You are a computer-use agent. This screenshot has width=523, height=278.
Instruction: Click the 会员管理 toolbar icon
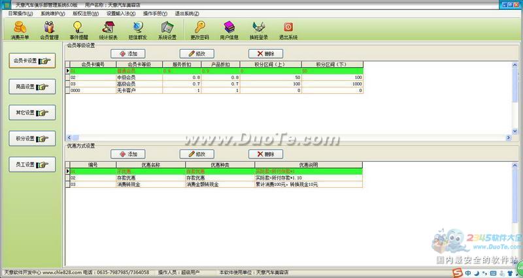click(x=50, y=29)
